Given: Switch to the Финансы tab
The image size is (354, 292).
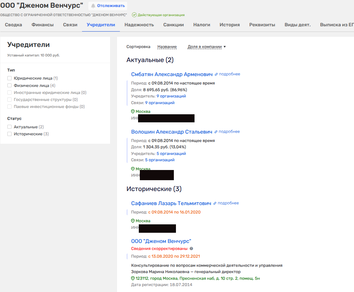Looking at the screenshot, I should pos(42,25).
